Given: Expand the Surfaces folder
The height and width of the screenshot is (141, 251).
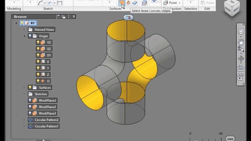Looking at the screenshot, I should click(x=24, y=87).
